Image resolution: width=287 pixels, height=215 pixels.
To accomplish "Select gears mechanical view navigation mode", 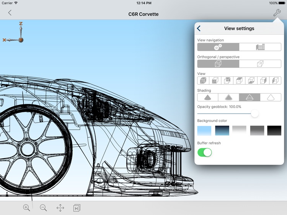I will click(x=218, y=47).
